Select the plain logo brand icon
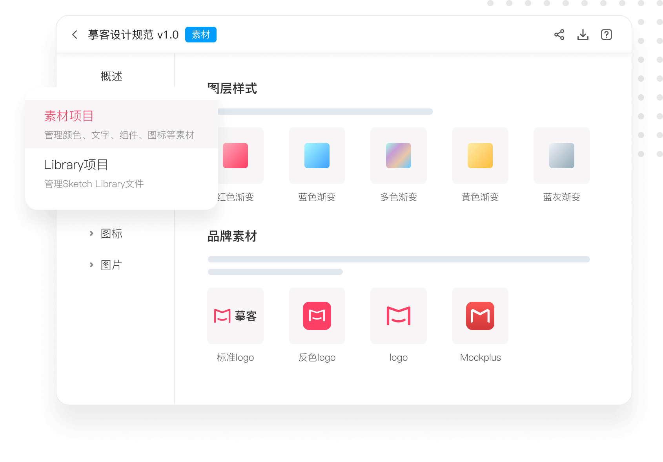Image resolution: width=663 pixels, height=462 pixels. 399,316
